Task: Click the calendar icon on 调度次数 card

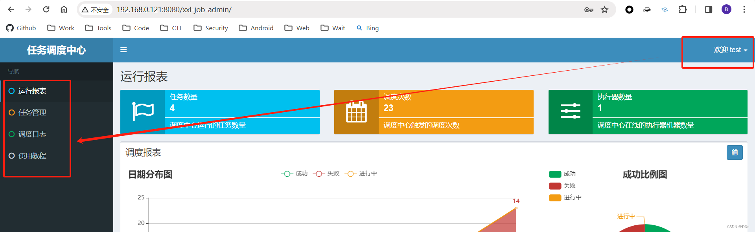Action: click(356, 112)
